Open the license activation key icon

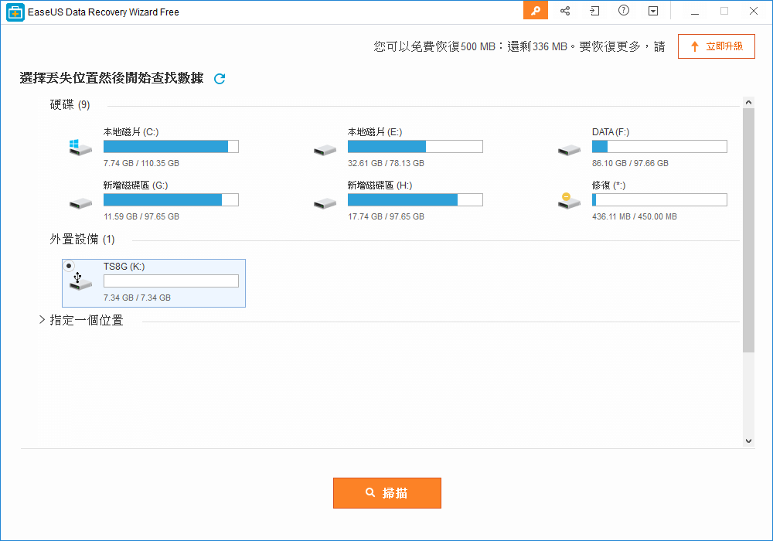(535, 11)
